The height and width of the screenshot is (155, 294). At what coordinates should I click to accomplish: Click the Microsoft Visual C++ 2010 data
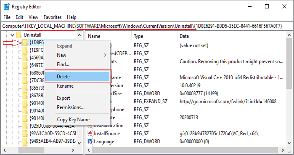coord(231,77)
